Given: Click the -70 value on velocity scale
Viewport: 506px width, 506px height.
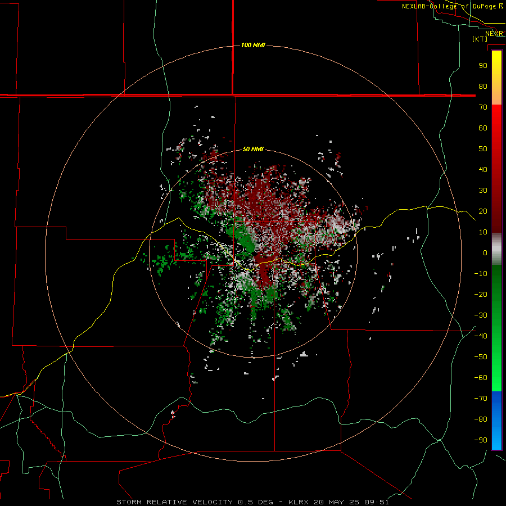Looking at the screenshot, I should tap(481, 399).
